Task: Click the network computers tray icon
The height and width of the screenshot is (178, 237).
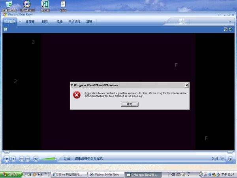Action: [209, 174]
